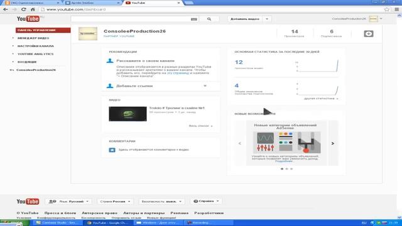The height and width of the screenshot is (226, 402).
Task: Click the 12 views statistic graph
Action: [317, 66]
